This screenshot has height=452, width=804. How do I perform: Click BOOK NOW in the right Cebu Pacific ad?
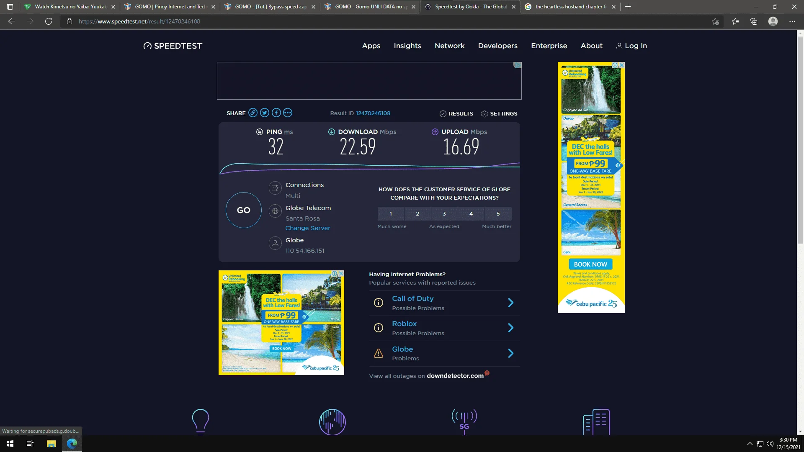coord(590,264)
